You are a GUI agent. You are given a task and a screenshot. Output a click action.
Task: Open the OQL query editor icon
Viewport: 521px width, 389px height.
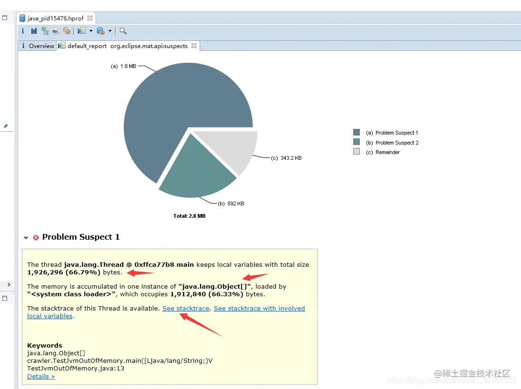pyautogui.click(x=56, y=30)
